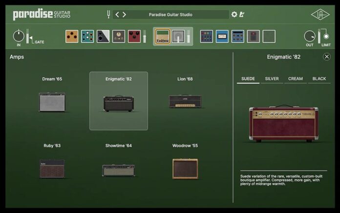The height and width of the screenshot is (213, 340).
Task: Switch to the CREAM variation tab
Action: (x=296, y=79)
